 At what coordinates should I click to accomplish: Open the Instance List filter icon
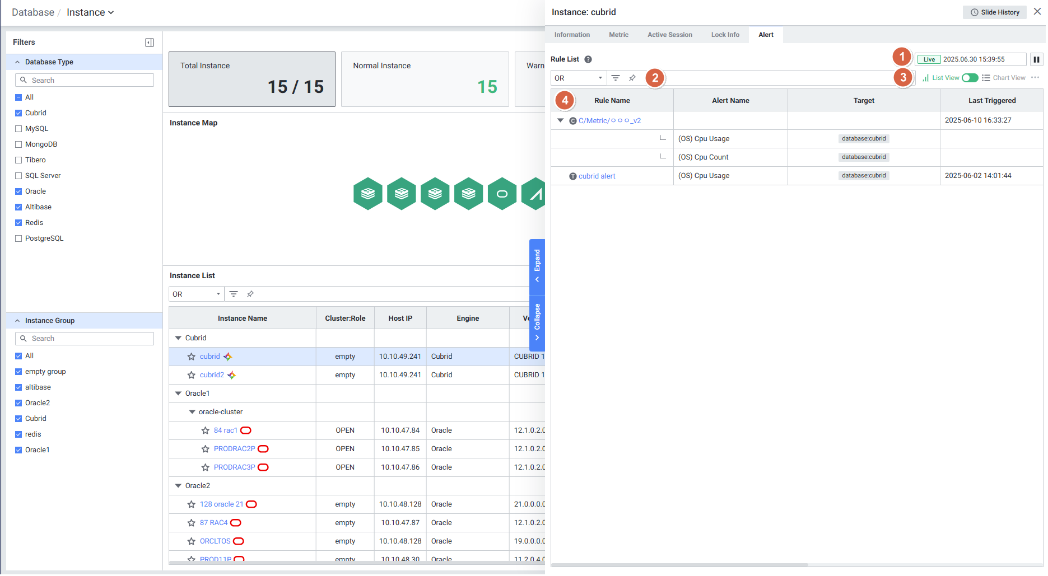click(x=234, y=294)
